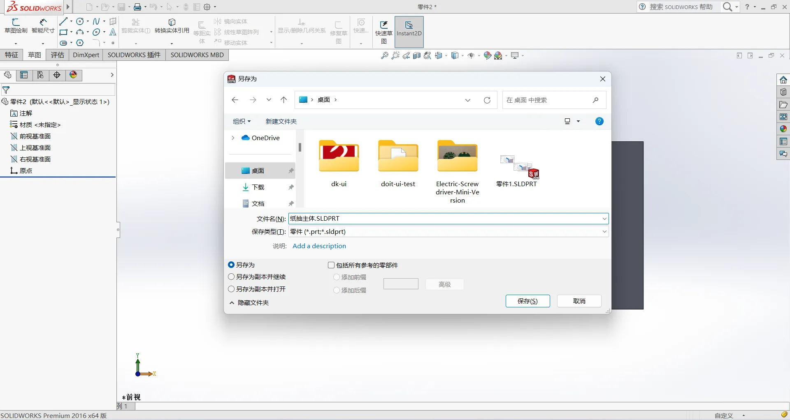790x420 pixels.
Task: Select the Save as copy and open option
Action: point(257,289)
